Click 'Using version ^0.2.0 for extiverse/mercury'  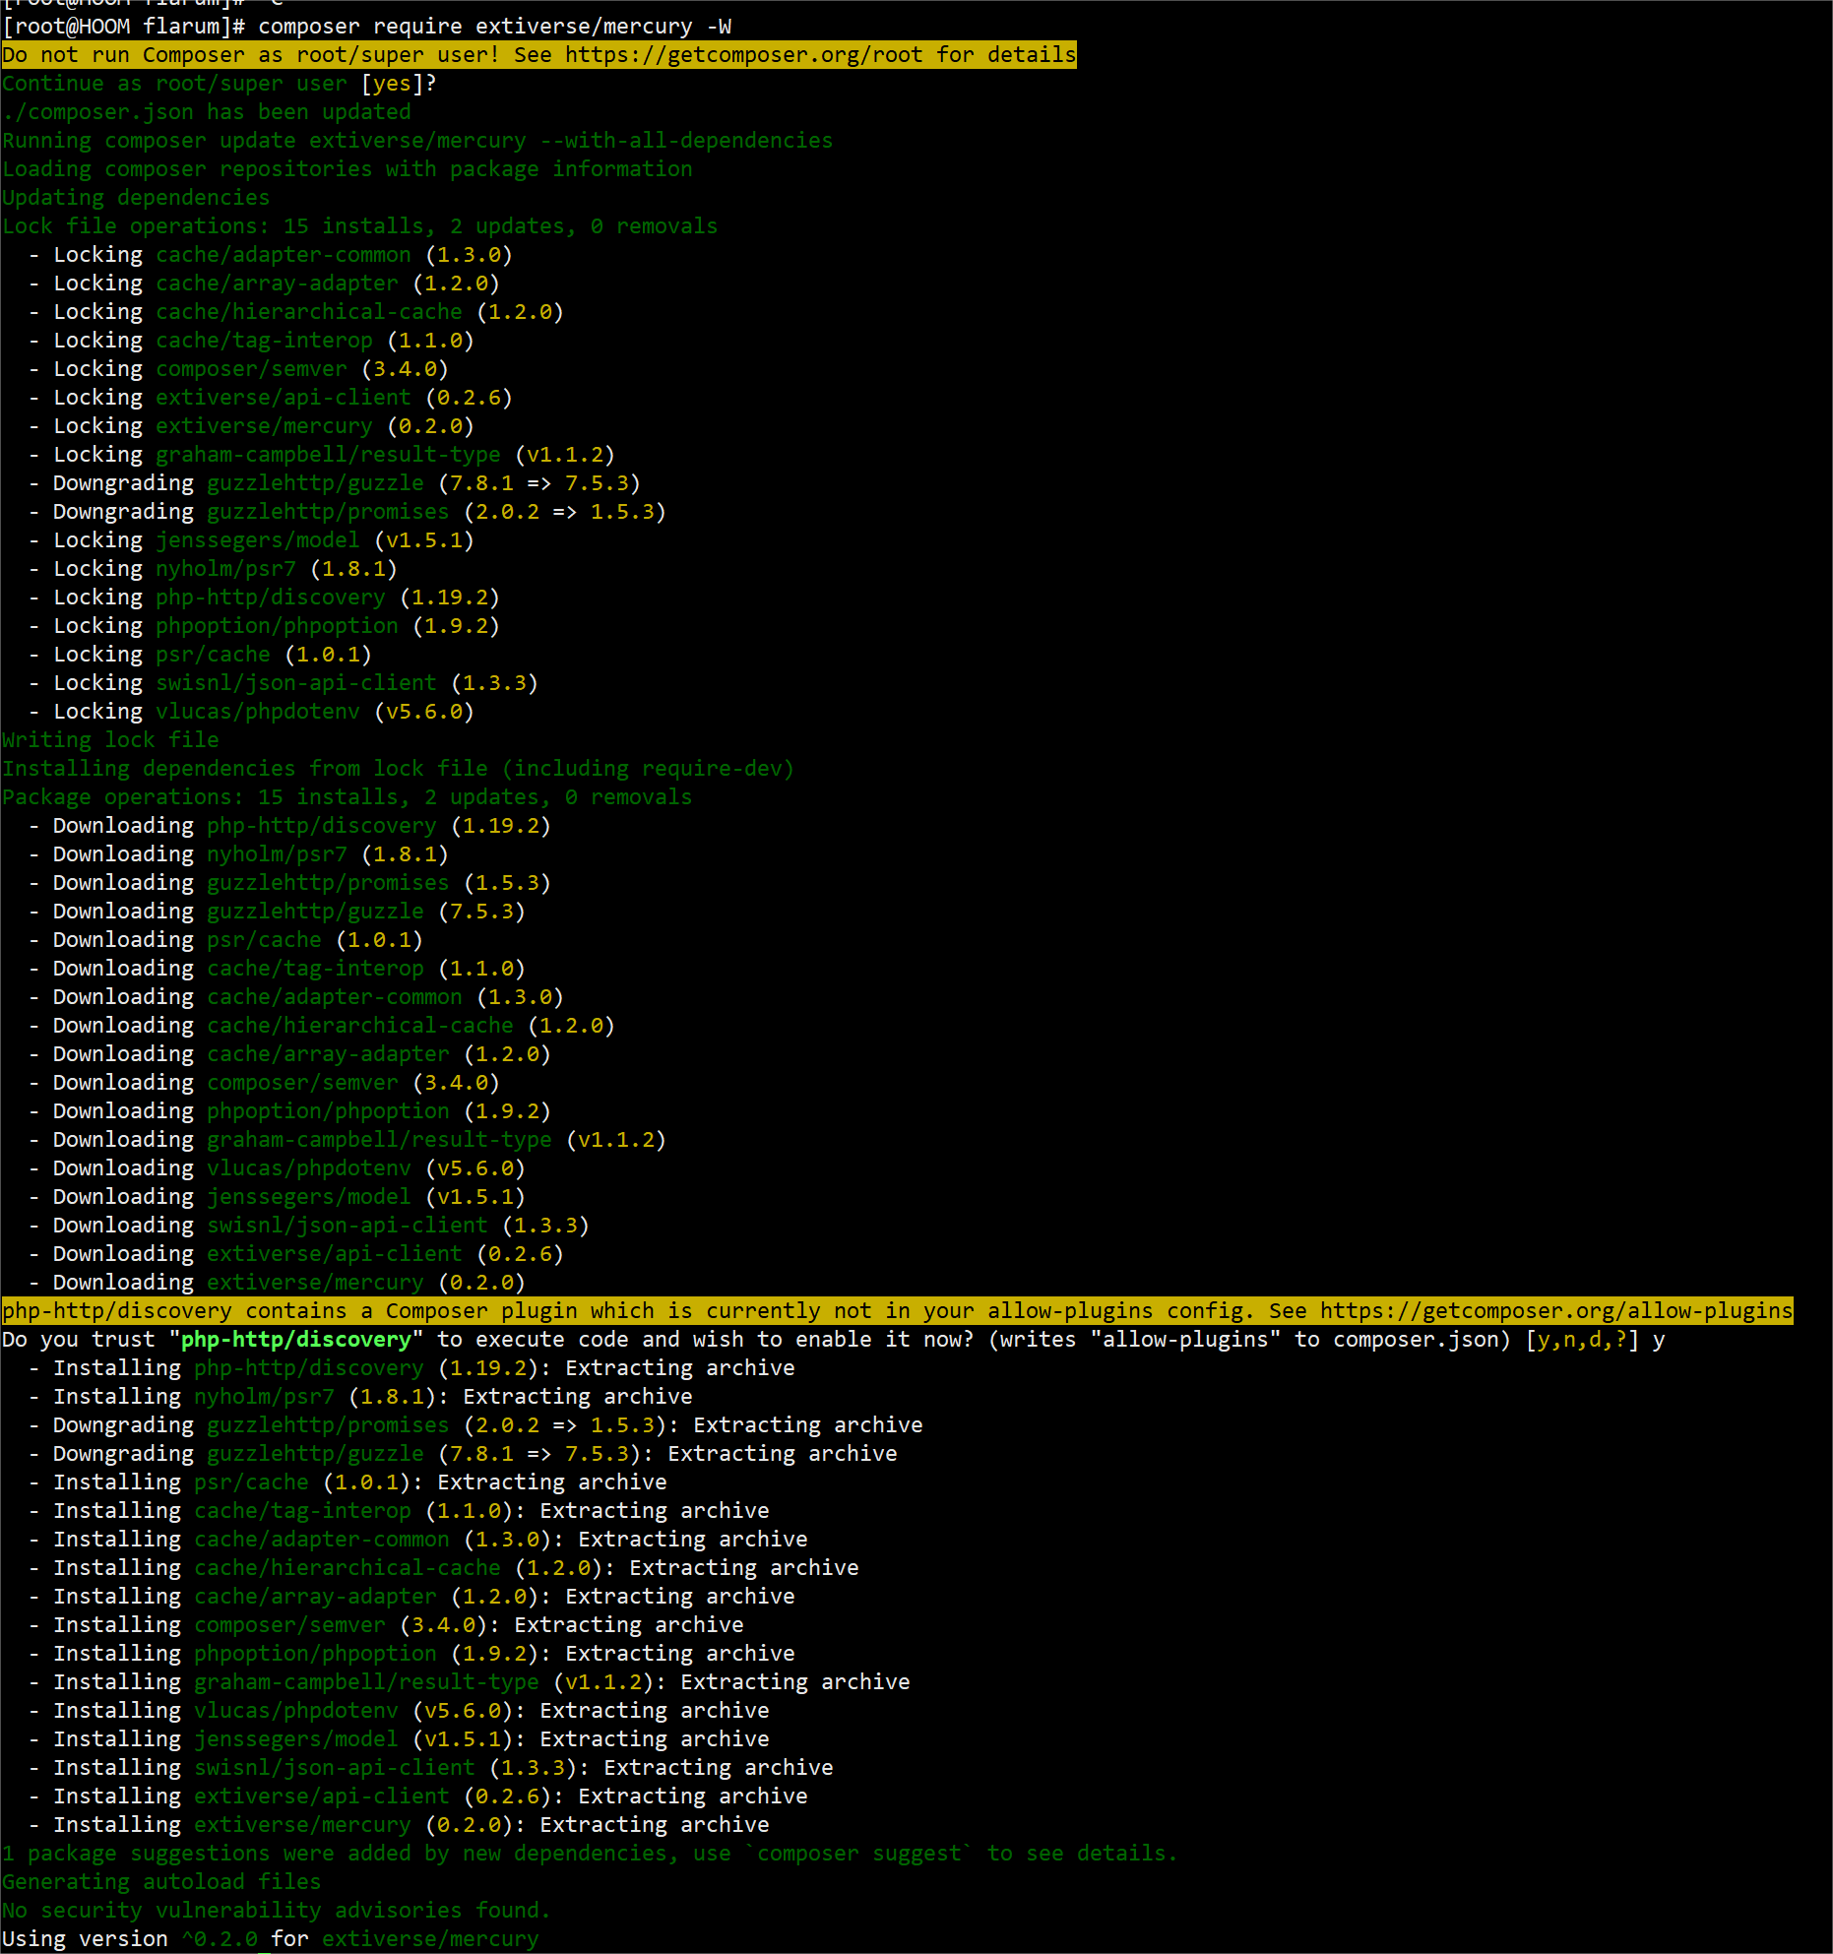[x=271, y=1939]
